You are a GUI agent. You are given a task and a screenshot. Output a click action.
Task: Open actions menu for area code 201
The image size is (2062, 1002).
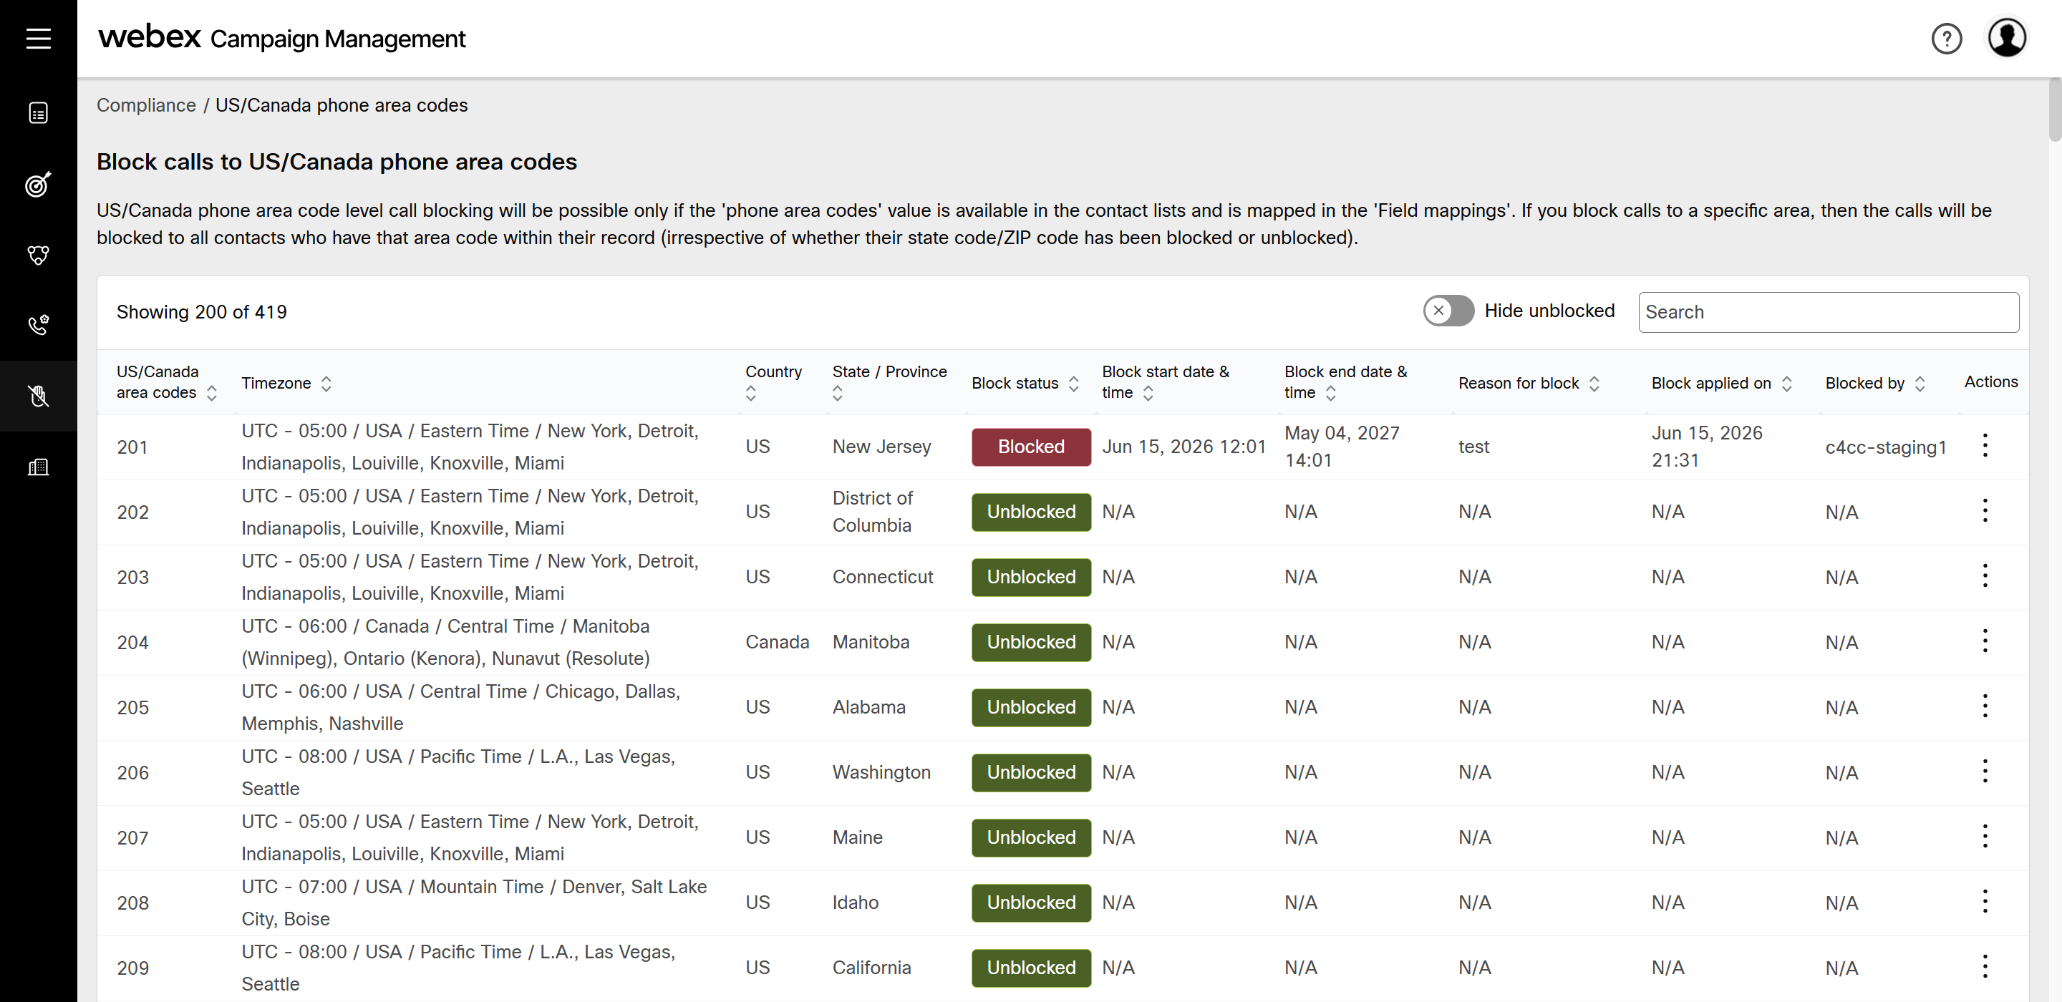pyautogui.click(x=1985, y=446)
